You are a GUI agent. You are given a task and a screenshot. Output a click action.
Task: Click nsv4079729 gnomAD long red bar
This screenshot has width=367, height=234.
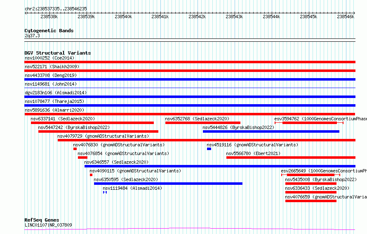(x=207, y=140)
